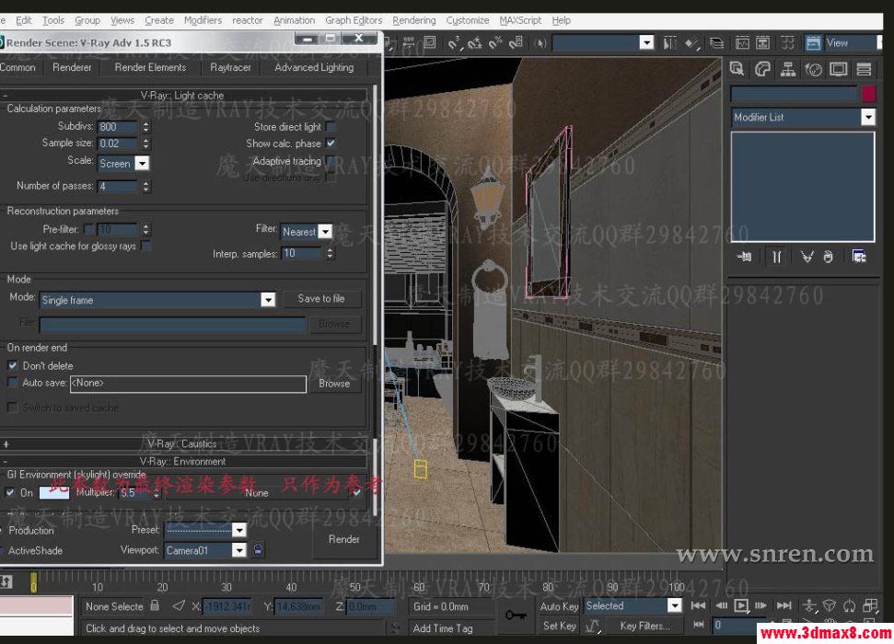This screenshot has width=894, height=644.
Task: Disable the Show calc. phase checkbox
Action: tap(330, 144)
